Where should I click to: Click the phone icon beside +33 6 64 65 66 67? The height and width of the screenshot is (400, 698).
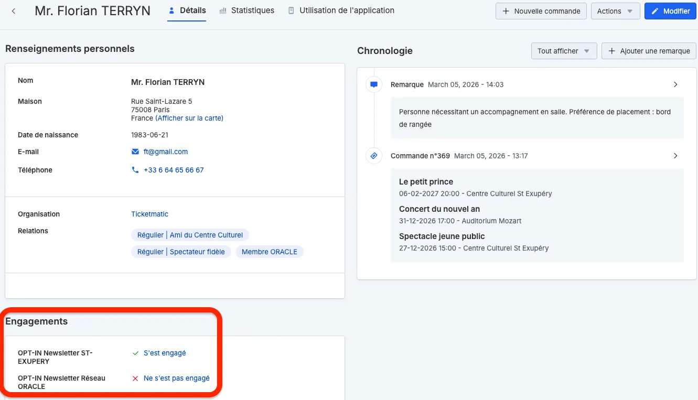click(135, 170)
